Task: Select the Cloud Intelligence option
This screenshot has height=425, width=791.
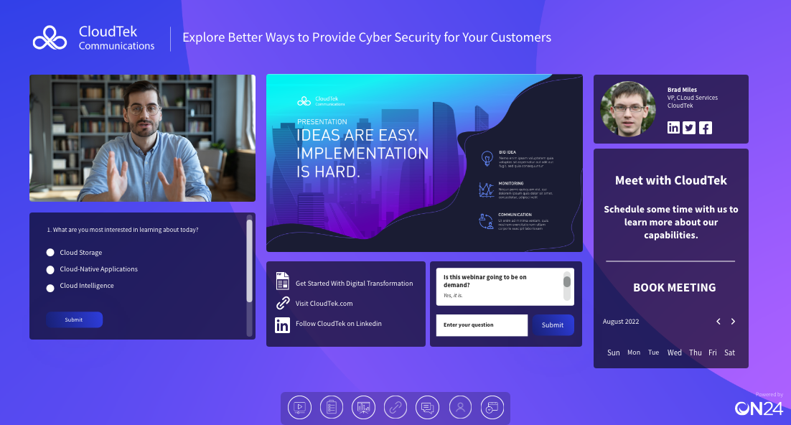Action: [x=50, y=288]
